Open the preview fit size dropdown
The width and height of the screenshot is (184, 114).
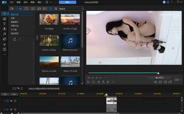(109, 78)
